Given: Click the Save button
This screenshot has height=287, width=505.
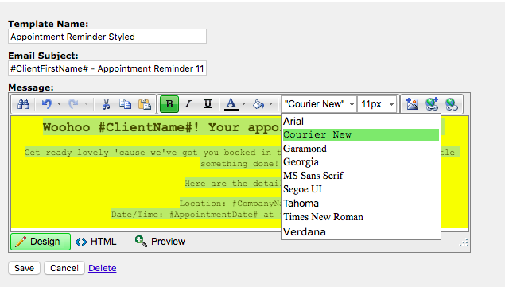Looking at the screenshot, I should pos(24,268).
